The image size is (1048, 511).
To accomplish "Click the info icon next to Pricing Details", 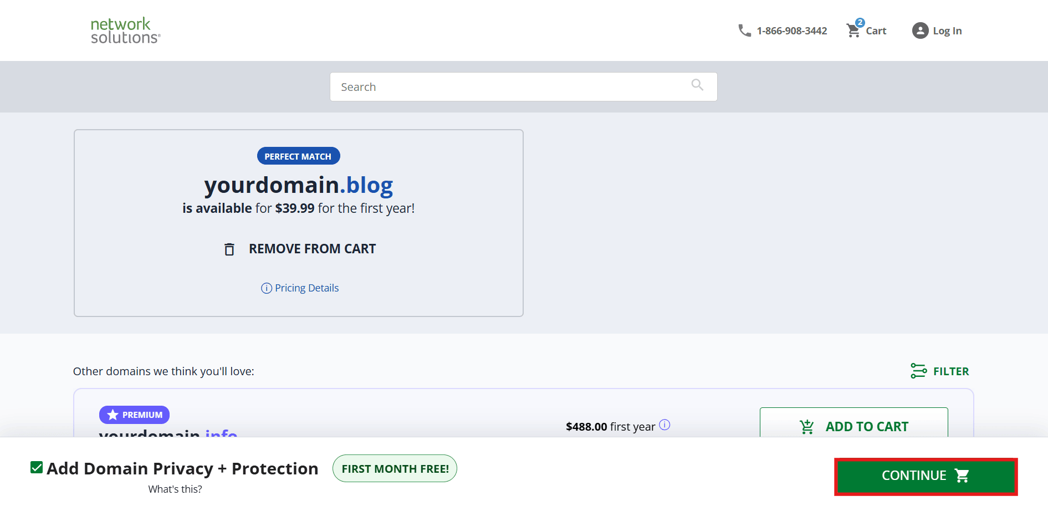I will click(266, 288).
